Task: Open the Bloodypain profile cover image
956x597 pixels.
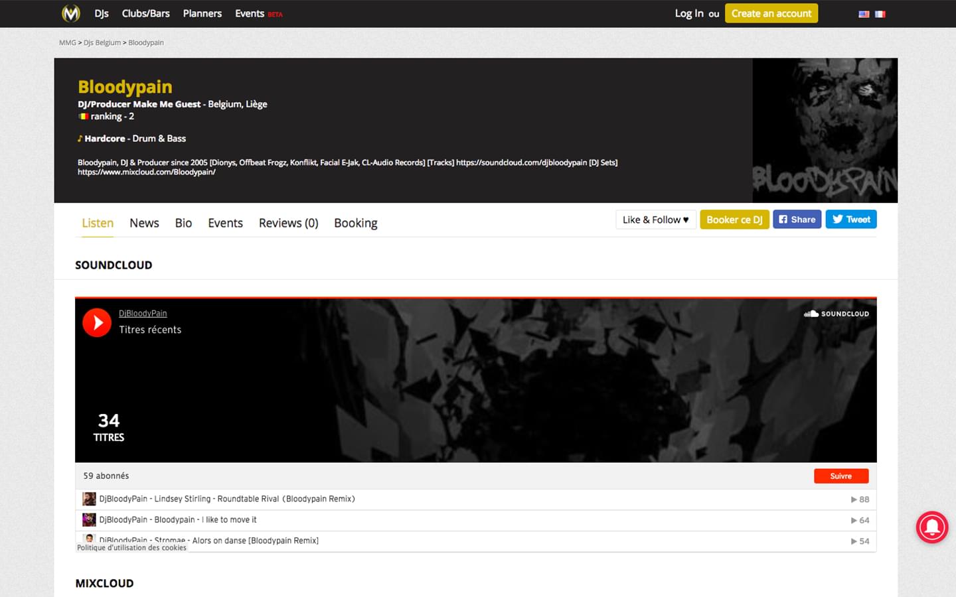Action: 825,130
